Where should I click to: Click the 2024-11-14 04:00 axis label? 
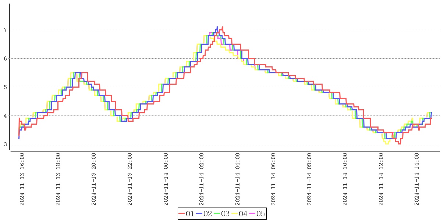(x=238, y=180)
